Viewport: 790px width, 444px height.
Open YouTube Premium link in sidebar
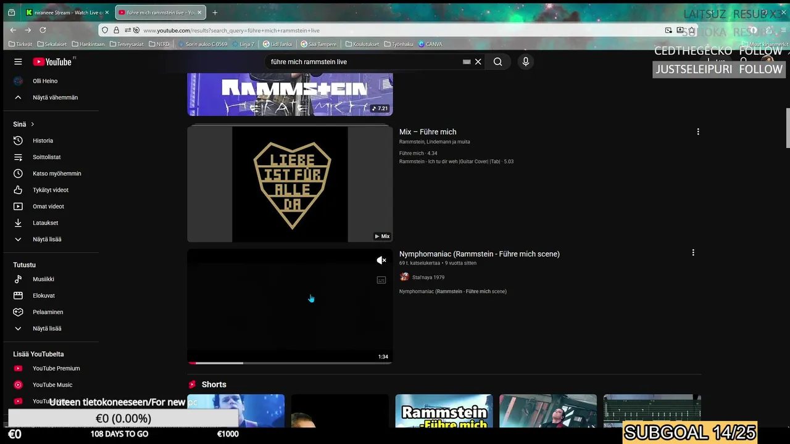(51, 368)
